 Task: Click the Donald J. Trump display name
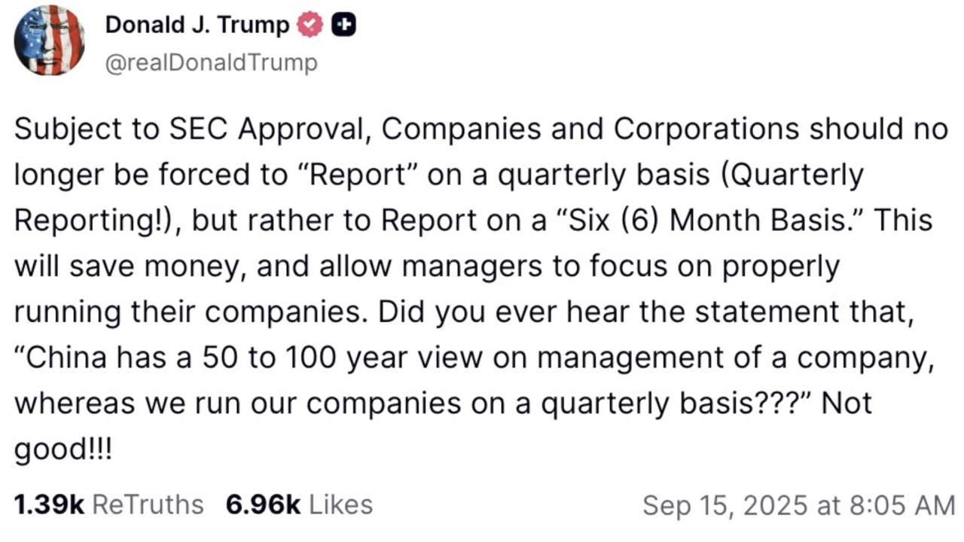[197, 25]
